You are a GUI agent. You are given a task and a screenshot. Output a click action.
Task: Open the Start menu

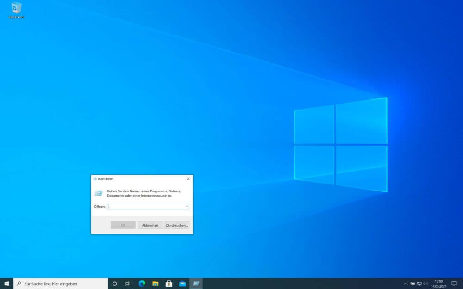pyautogui.click(x=6, y=283)
